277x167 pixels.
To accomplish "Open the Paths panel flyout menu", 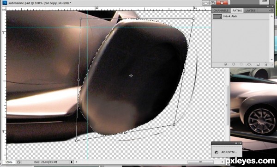I will (271, 11).
